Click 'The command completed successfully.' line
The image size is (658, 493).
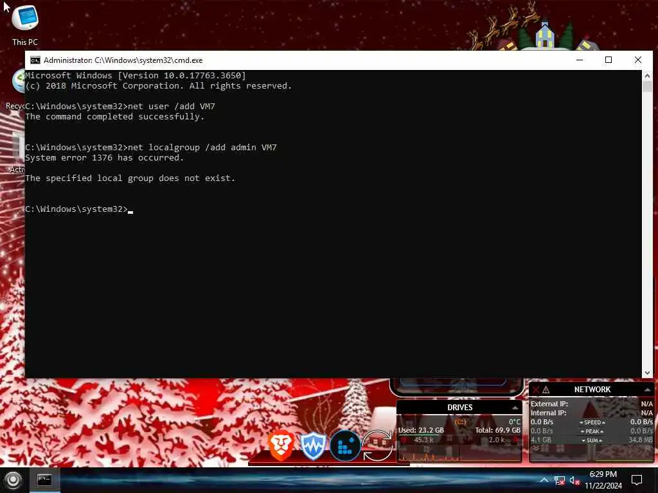tap(114, 117)
